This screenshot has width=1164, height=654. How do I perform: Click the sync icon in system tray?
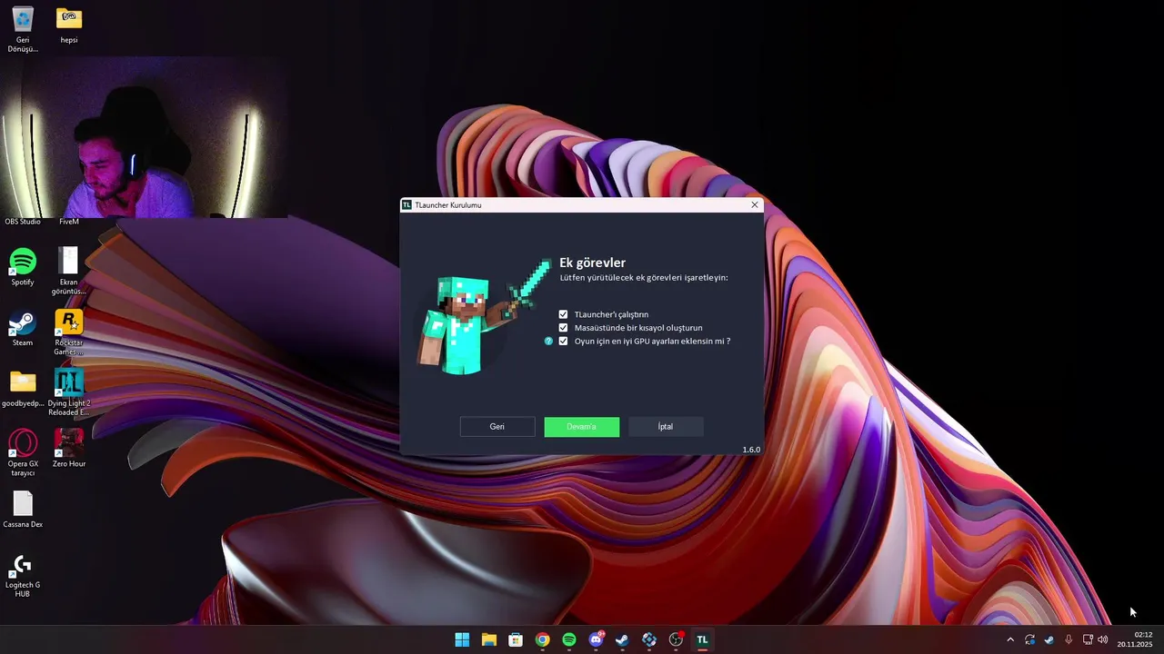point(1029,639)
